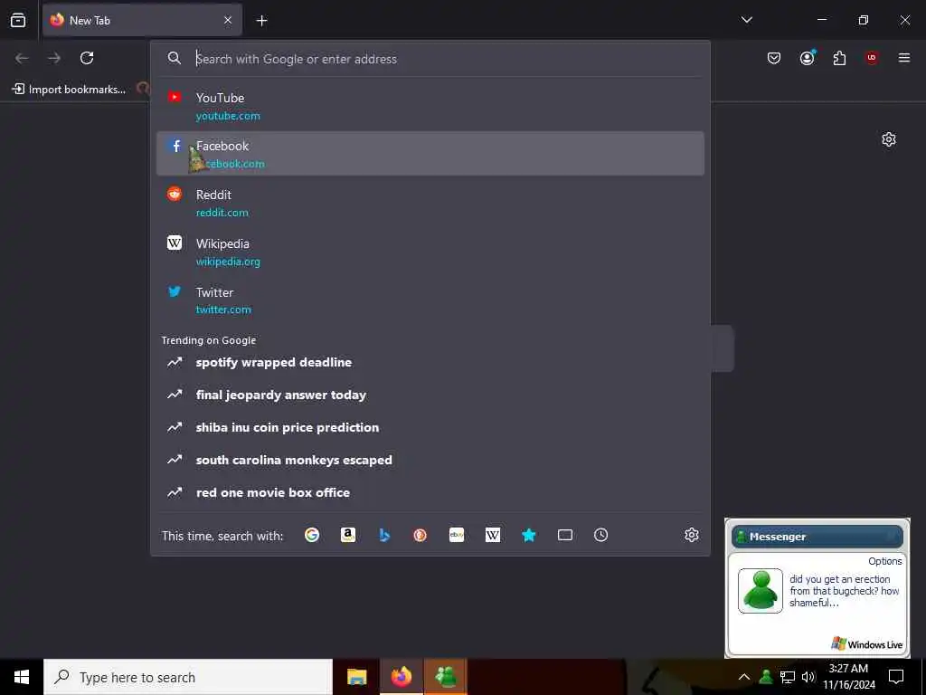Open the Messenger notification message
This screenshot has height=695, width=926.
[845, 590]
